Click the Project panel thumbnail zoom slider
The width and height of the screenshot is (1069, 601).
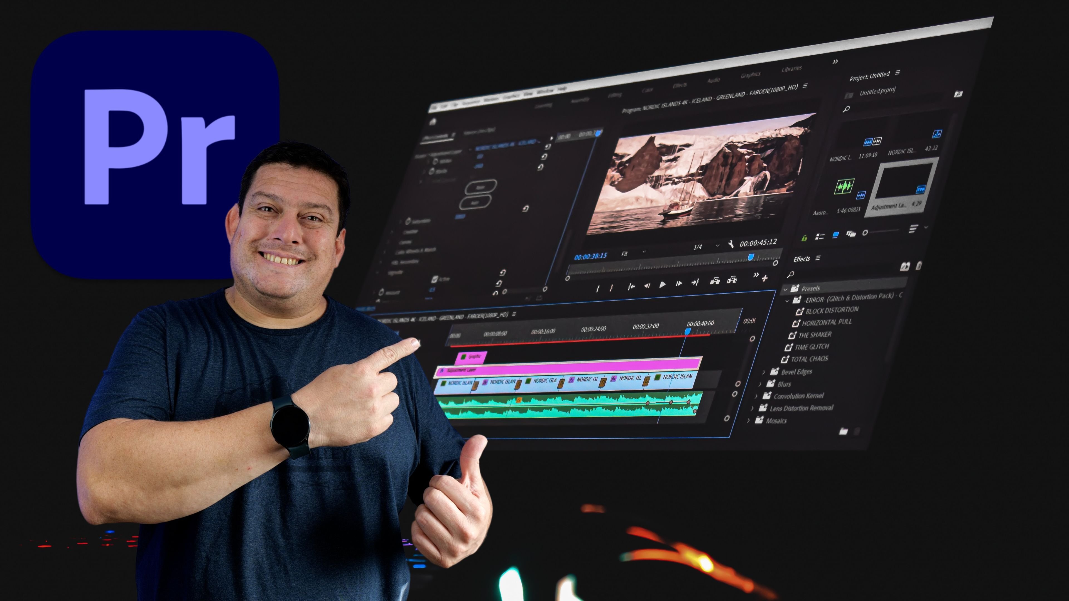pyautogui.click(x=865, y=233)
